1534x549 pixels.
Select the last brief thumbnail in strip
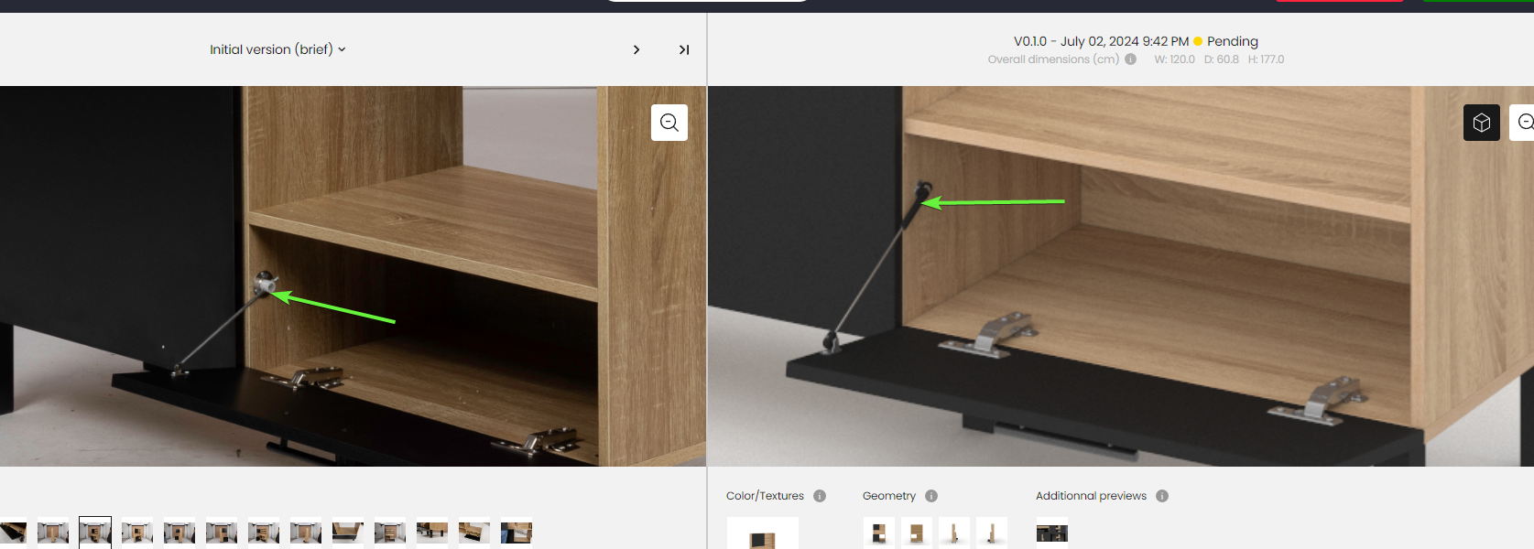tap(517, 533)
